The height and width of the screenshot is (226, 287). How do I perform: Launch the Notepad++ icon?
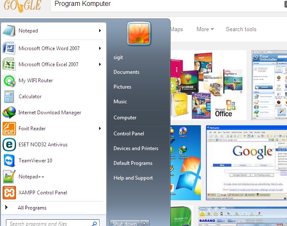point(9,177)
